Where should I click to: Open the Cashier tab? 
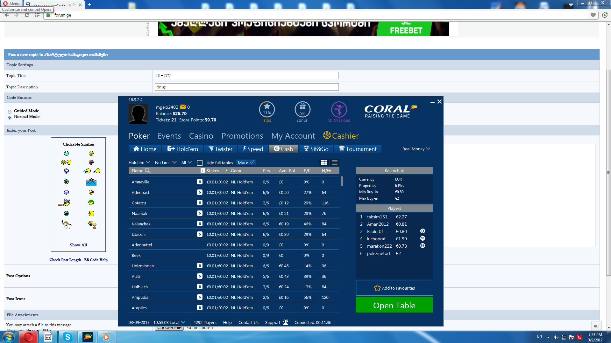click(341, 136)
